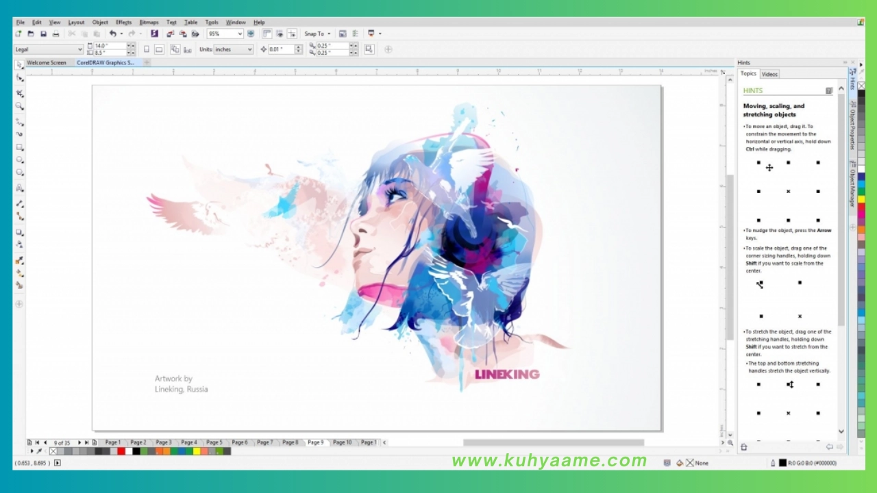Select the Shape tool

[x=19, y=78]
